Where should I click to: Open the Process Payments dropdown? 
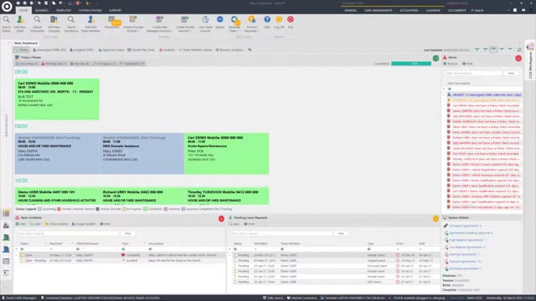tap(251, 23)
